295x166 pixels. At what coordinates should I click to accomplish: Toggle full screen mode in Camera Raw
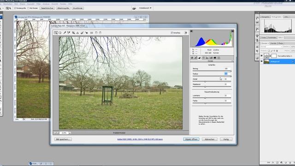(185, 33)
